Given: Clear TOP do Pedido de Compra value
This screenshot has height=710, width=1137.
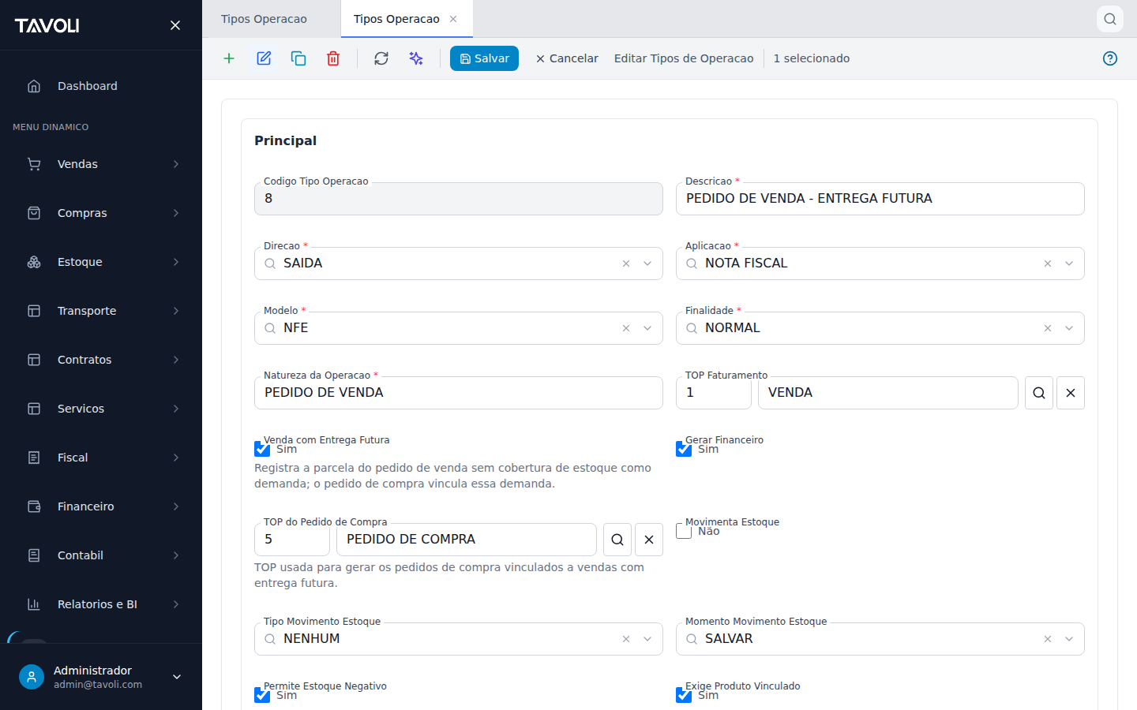Looking at the screenshot, I should [649, 540].
